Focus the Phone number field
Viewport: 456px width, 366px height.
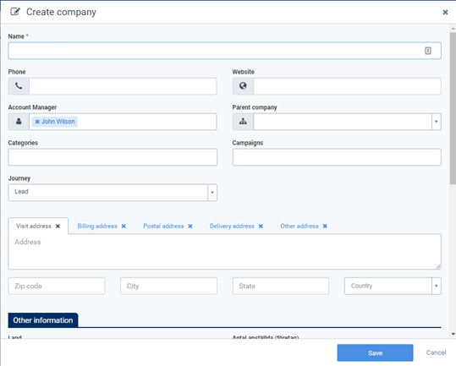(x=123, y=86)
